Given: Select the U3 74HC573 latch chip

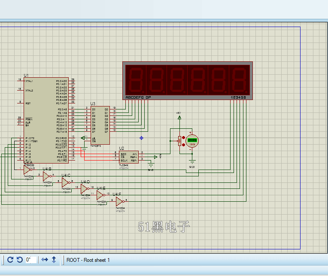Looking at the screenshot, I should point(99,125).
